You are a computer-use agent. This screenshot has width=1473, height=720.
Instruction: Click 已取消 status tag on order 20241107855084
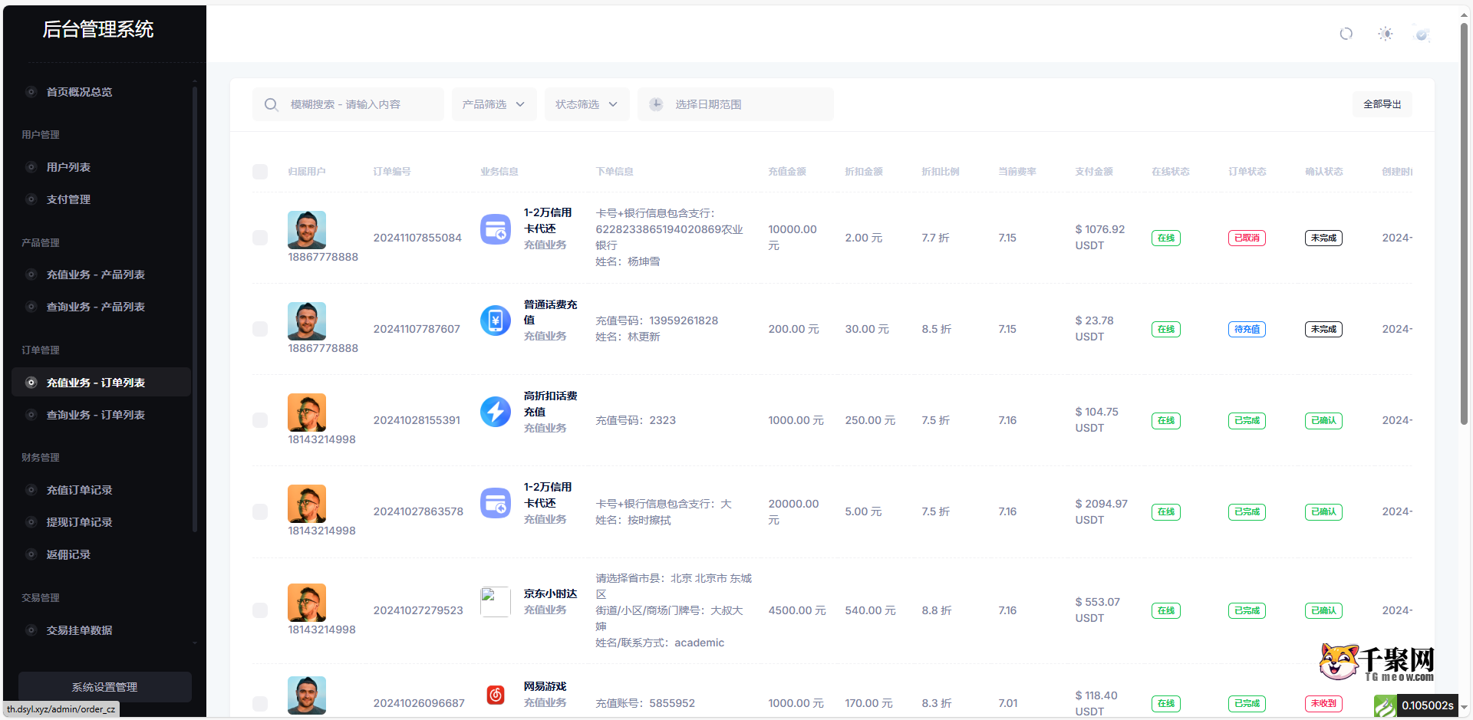coord(1247,238)
